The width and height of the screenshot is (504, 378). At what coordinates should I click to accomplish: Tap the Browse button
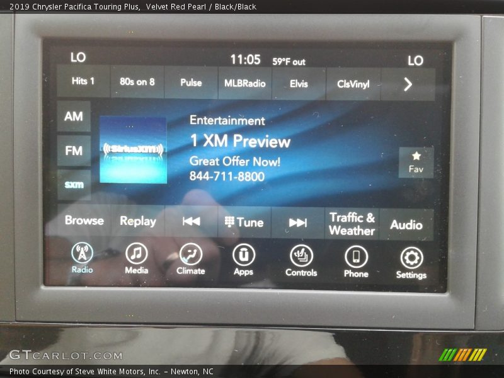tap(84, 220)
